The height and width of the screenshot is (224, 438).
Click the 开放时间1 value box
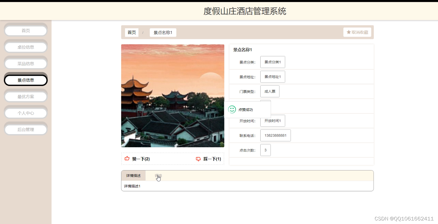click(273, 121)
